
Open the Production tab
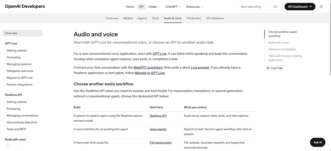pyautogui.click(x=194, y=18)
